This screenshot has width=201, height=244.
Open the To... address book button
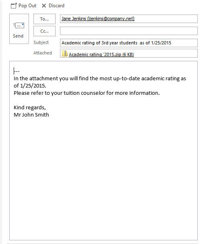pos(44,19)
